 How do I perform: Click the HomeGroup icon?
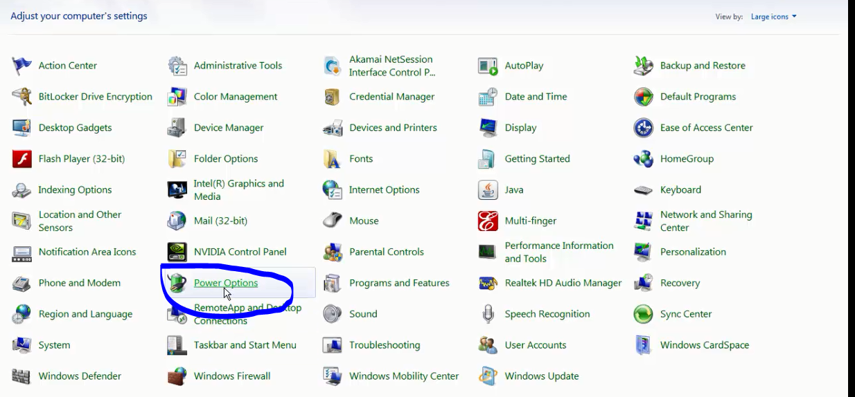[x=644, y=159]
